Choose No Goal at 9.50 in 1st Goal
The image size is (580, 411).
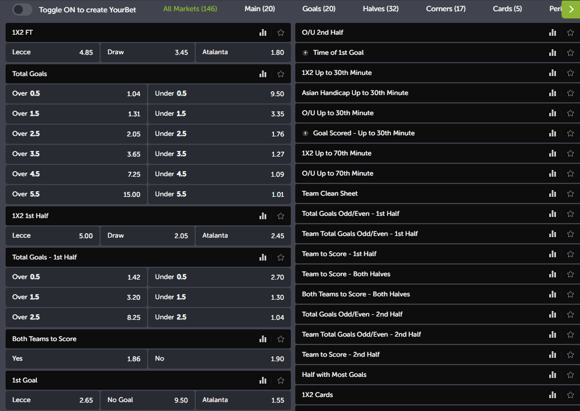[x=148, y=400]
